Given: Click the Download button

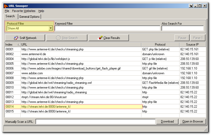Looking at the screenshot, I should (x=167, y=121).
